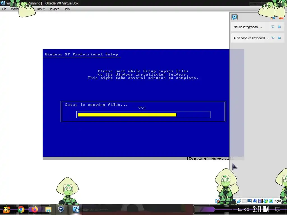Screen dimensions: 287x215
Task: Open Firefox from the taskbar
Action: click(x=34, y=209)
